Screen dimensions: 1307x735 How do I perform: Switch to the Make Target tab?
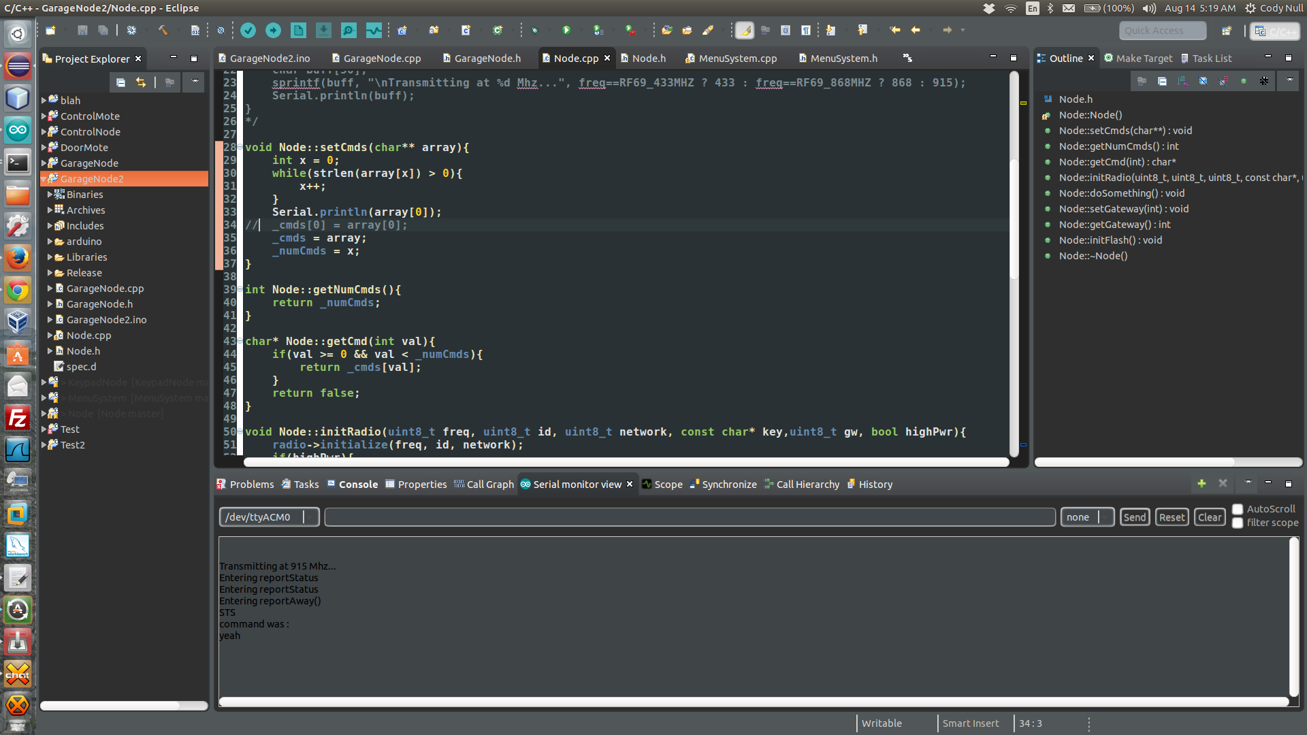click(x=1137, y=59)
